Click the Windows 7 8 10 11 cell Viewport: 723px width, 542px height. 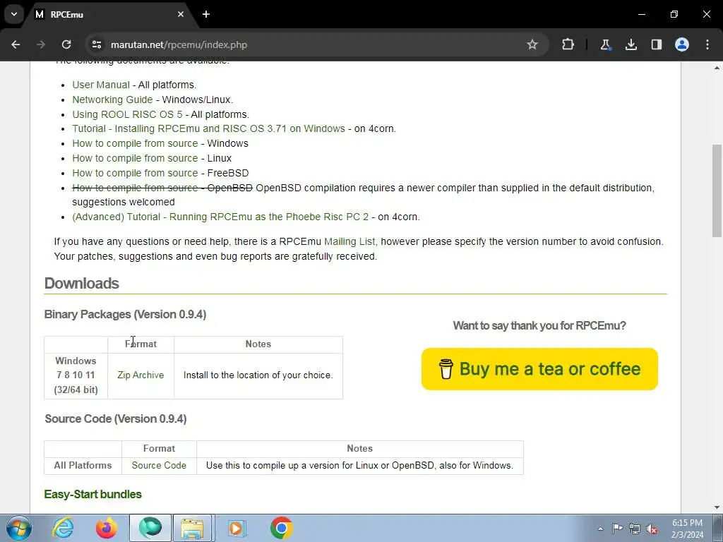point(76,375)
